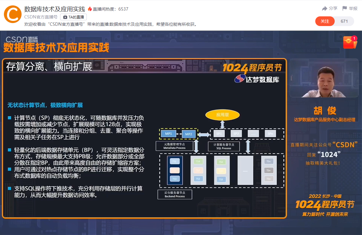This screenshot has width=362, height=235.
Task: Click the MP1 node in diagram
Action: [168, 134]
